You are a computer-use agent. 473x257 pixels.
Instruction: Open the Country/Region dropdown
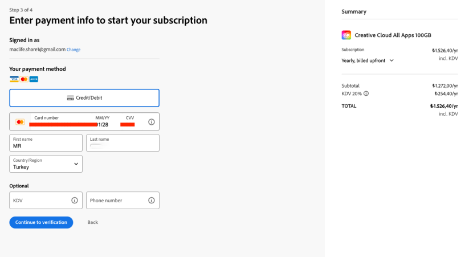(x=46, y=164)
